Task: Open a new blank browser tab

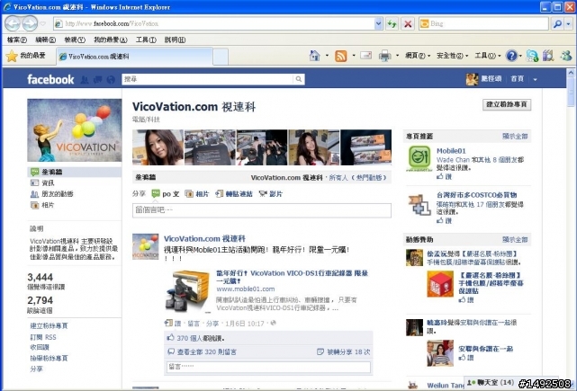Action: pos(221,57)
